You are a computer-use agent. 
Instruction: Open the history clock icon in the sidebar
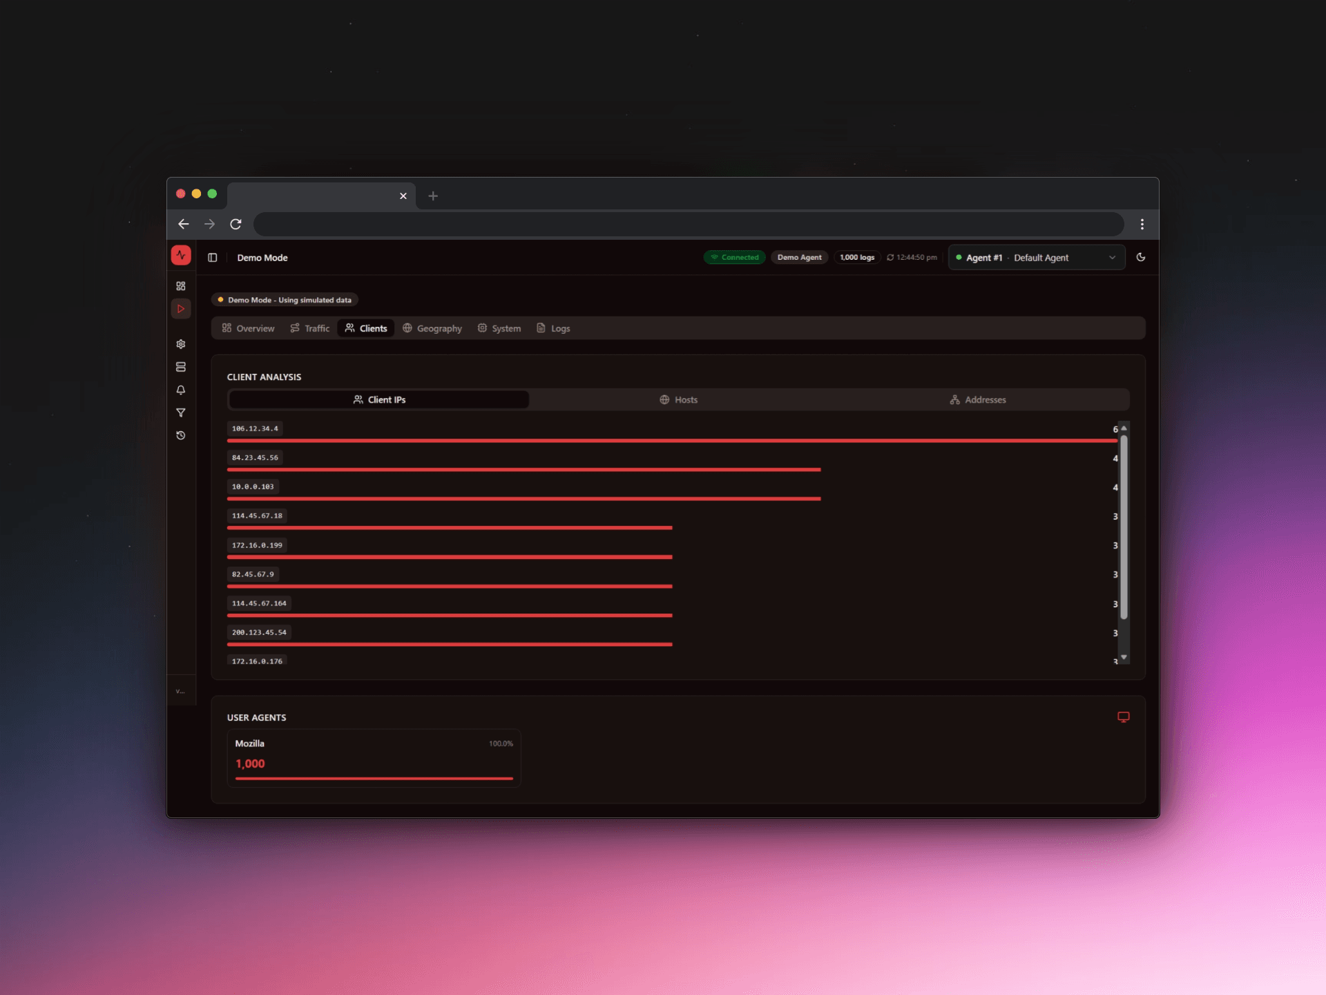tap(181, 435)
